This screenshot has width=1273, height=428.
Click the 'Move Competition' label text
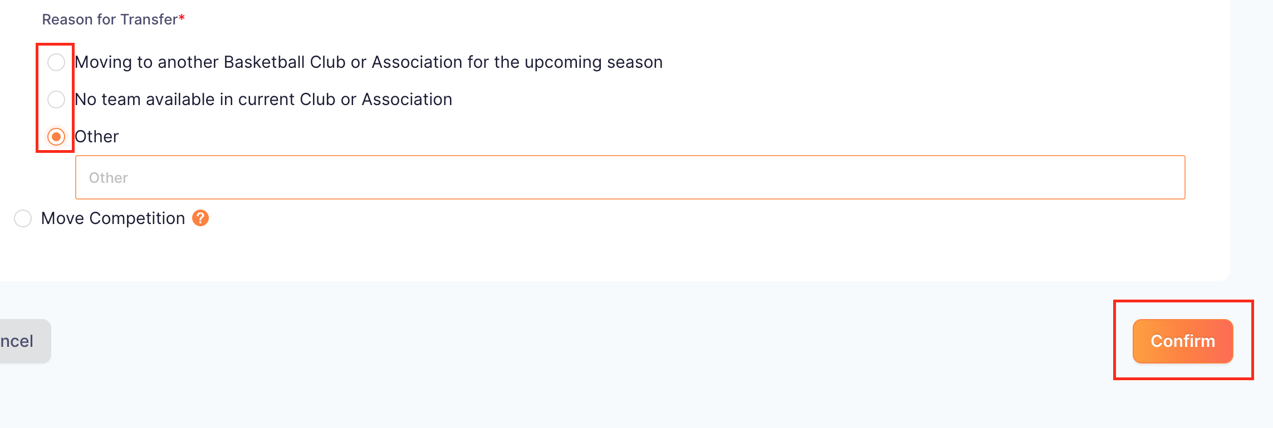point(113,218)
